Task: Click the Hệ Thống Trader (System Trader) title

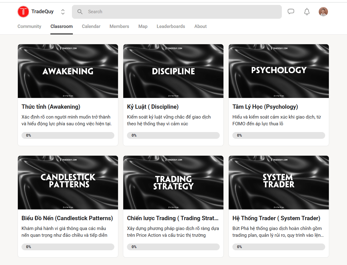Action: [276, 218]
